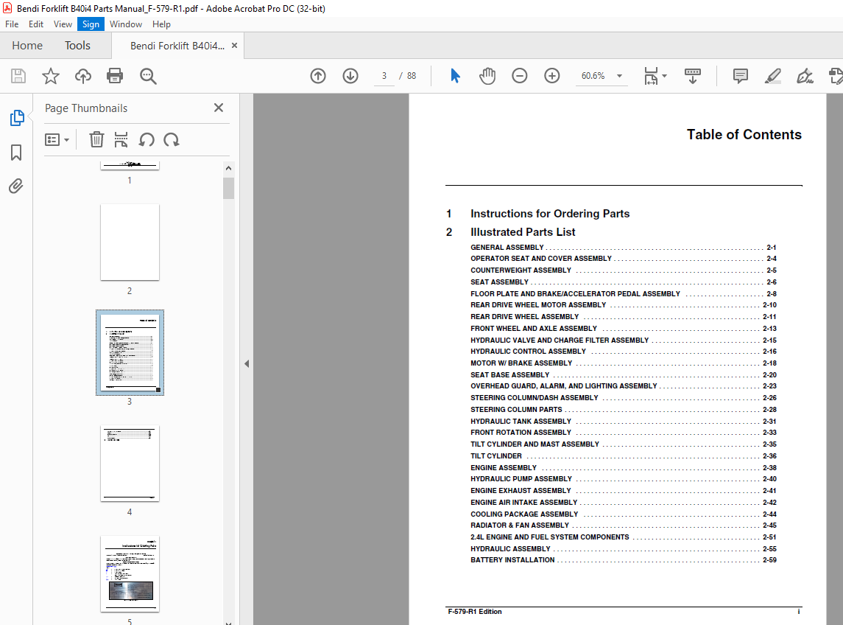Open the Edit menu
The width and height of the screenshot is (843, 625).
coord(36,24)
